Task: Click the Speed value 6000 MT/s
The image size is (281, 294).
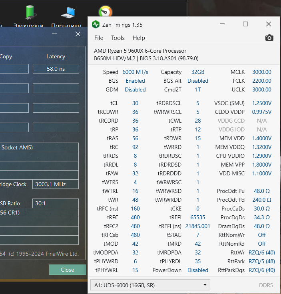Action: (x=135, y=72)
